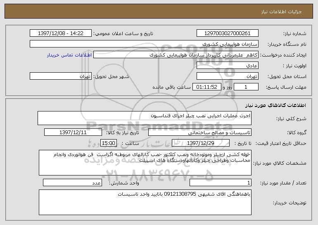318x225 pixels.
Task: Click the goods specification text area
Action: pos(145,163)
